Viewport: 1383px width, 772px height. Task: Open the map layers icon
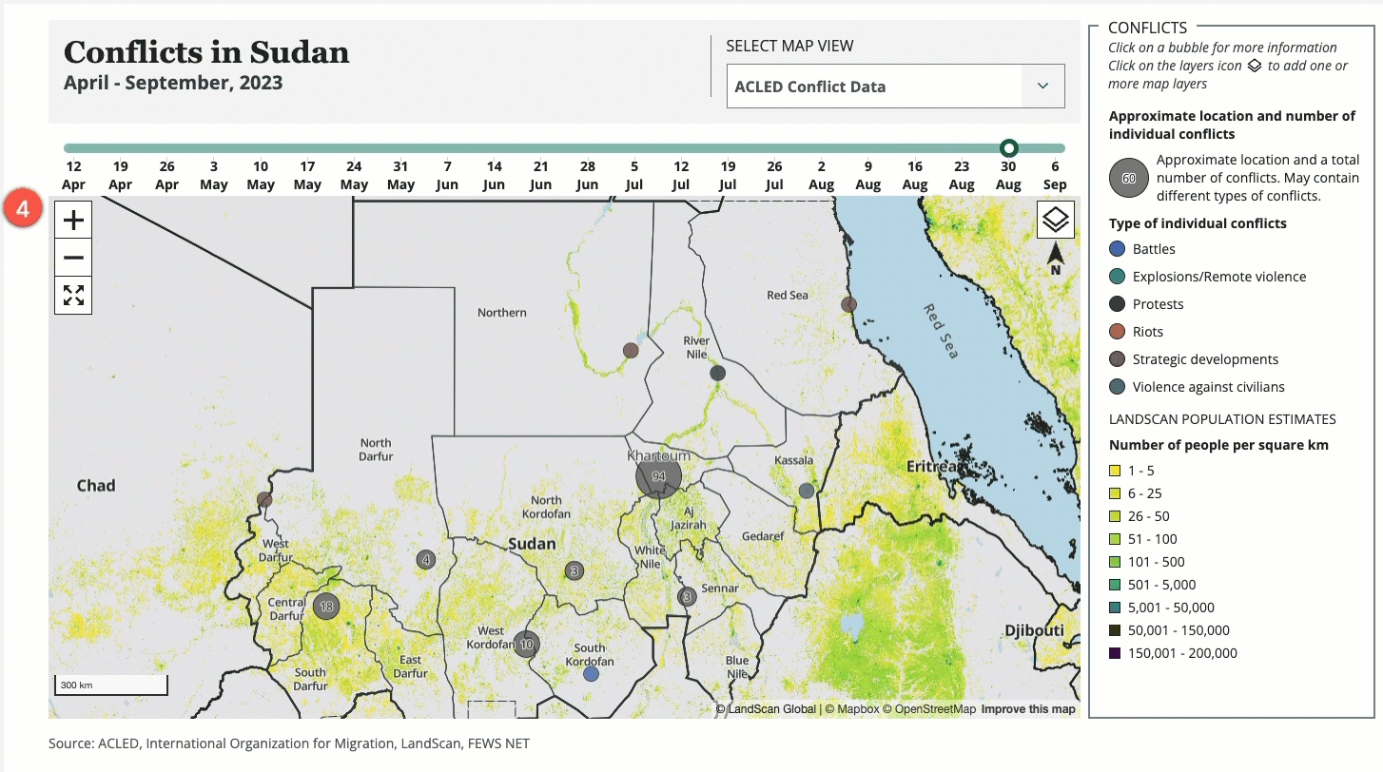click(1056, 220)
